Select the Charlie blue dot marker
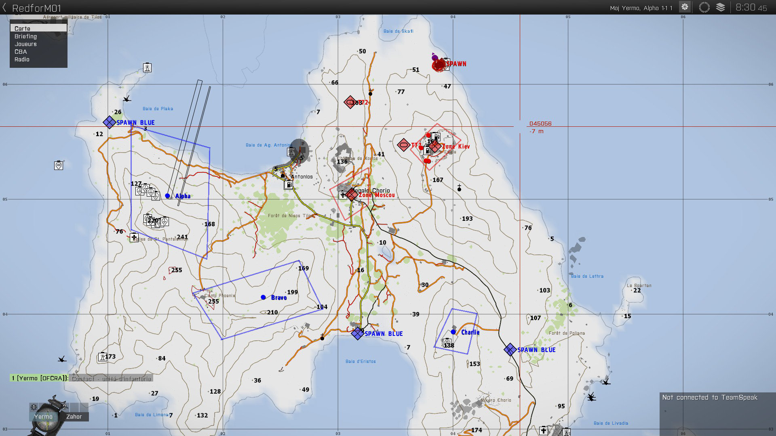 453,332
